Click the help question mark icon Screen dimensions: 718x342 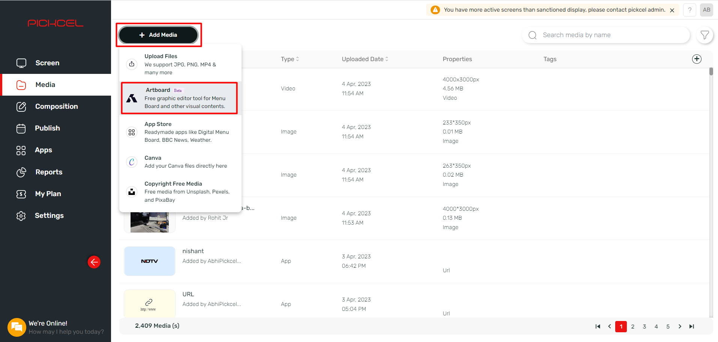[x=689, y=10]
